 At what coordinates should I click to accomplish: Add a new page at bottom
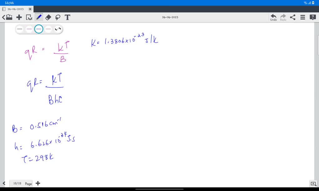pos(38,184)
